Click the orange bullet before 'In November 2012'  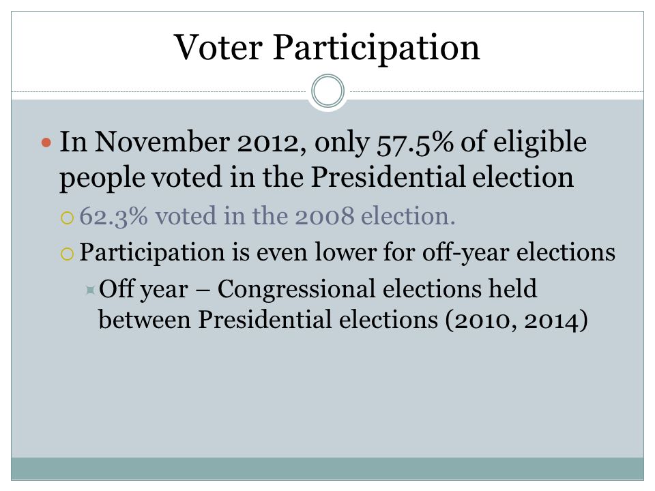tap(46, 143)
